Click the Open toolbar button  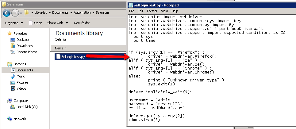[36, 23]
